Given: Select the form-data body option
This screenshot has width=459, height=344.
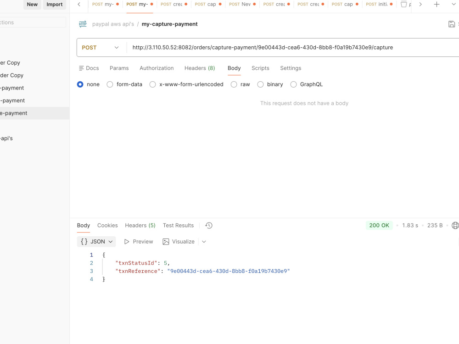Looking at the screenshot, I should (110, 84).
